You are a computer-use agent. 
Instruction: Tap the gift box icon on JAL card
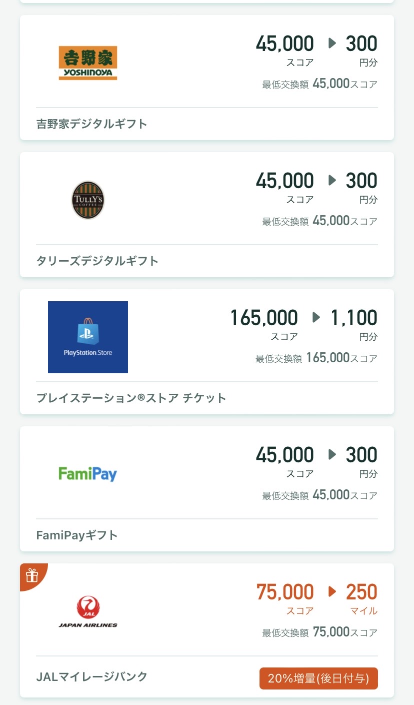click(x=32, y=575)
